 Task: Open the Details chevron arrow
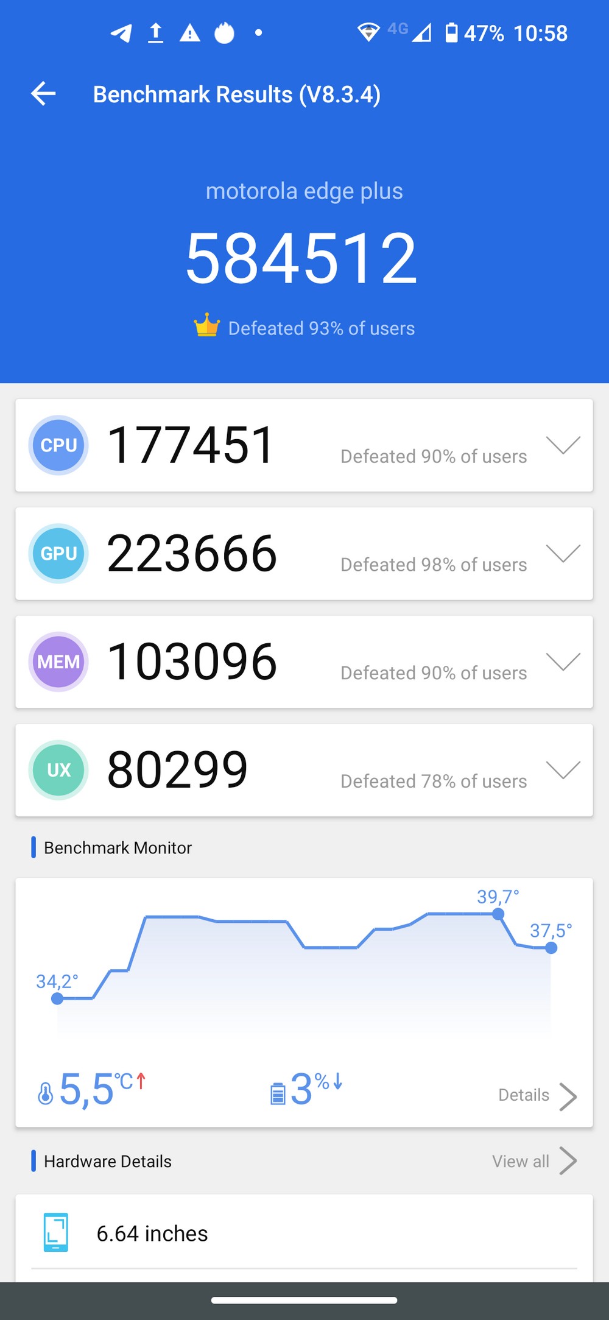coord(568,1096)
